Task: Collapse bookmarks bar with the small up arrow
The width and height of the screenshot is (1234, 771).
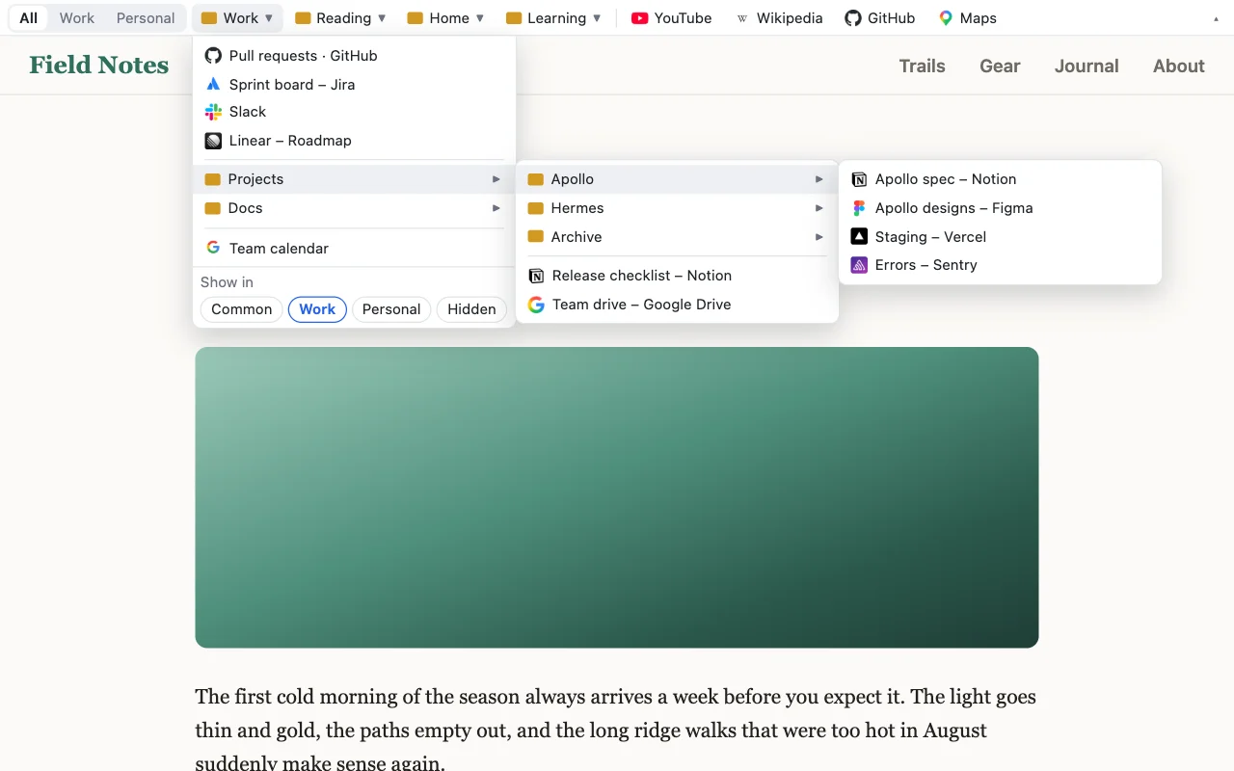Action: coord(1216,18)
